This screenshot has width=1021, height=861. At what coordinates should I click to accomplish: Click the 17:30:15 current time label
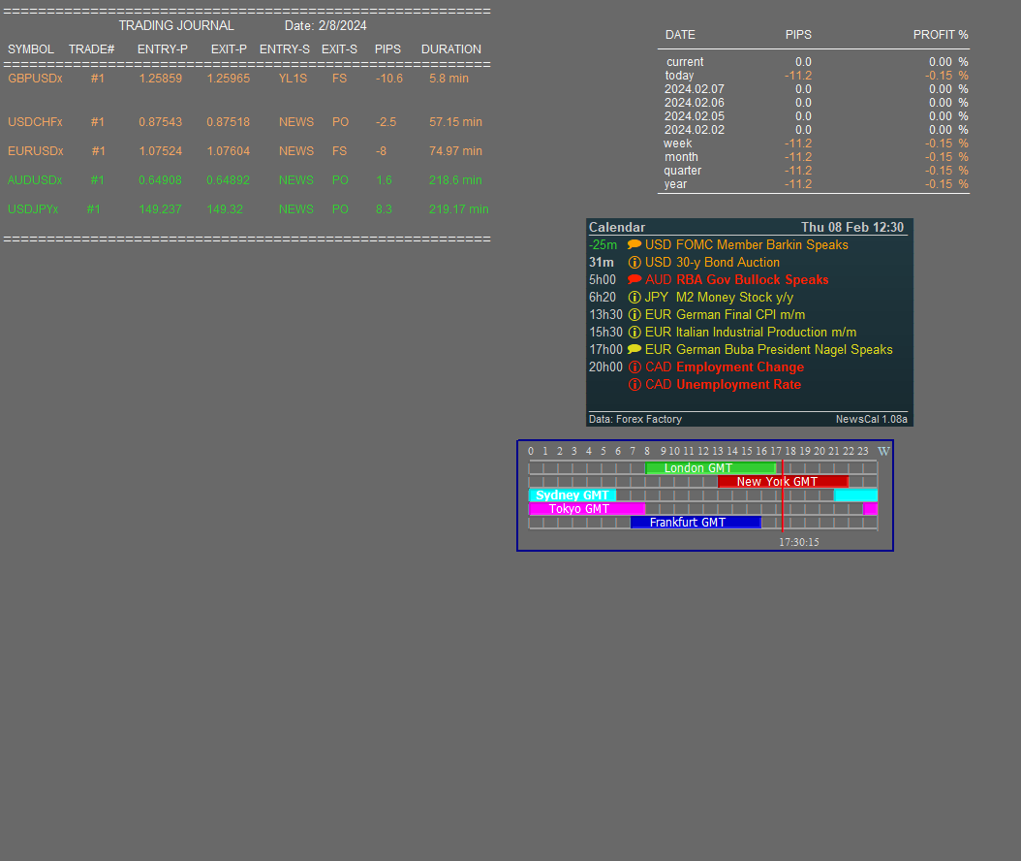[x=799, y=542]
